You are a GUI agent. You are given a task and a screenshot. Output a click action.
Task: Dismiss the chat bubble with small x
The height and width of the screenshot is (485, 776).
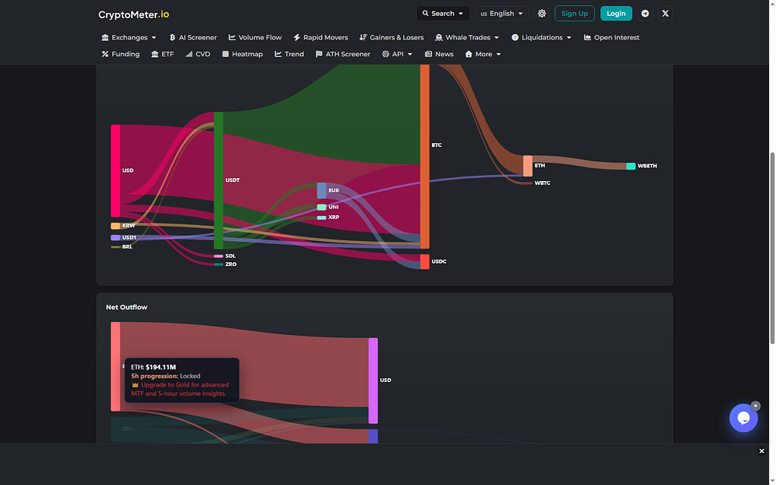756,406
